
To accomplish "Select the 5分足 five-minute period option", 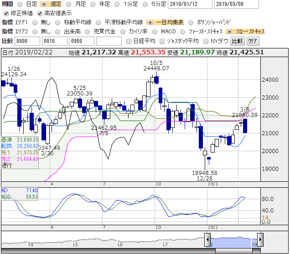I will point(145,4).
